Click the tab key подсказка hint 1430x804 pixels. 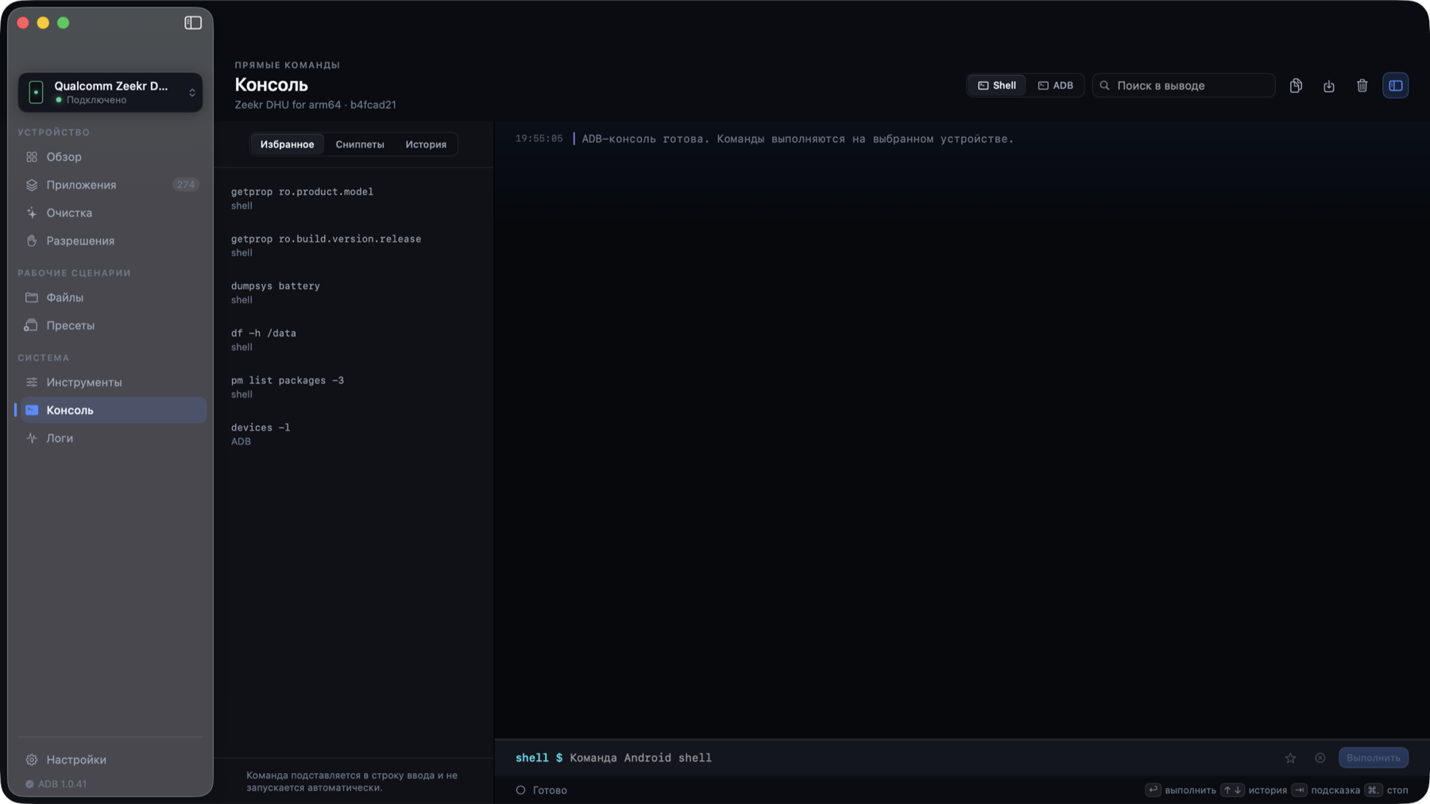tap(1326, 791)
